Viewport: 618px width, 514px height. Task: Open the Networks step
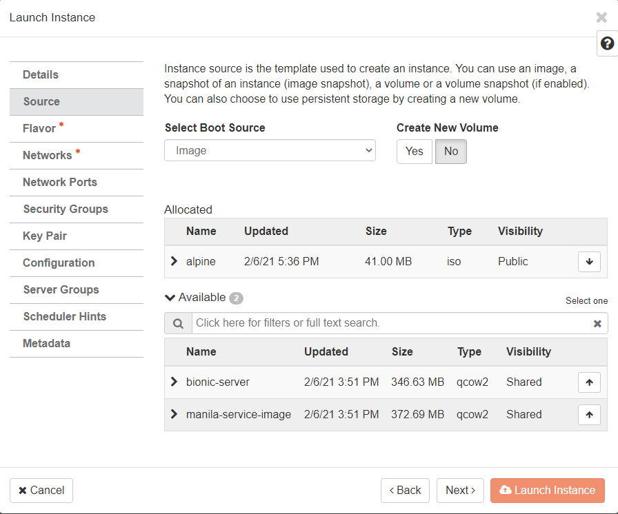click(x=47, y=156)
